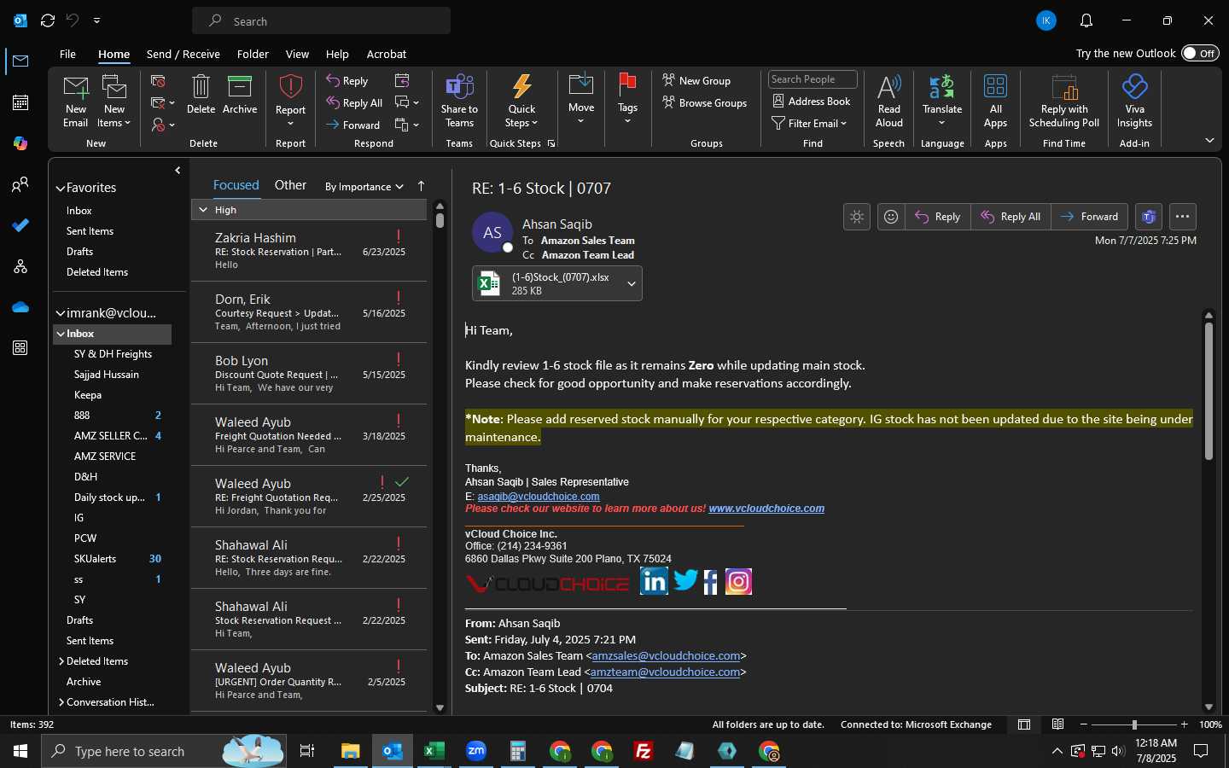This screenshot has width=1229, height=768.
Task: Open By Importance sort dropdown
Action: (x=364, y=187)
